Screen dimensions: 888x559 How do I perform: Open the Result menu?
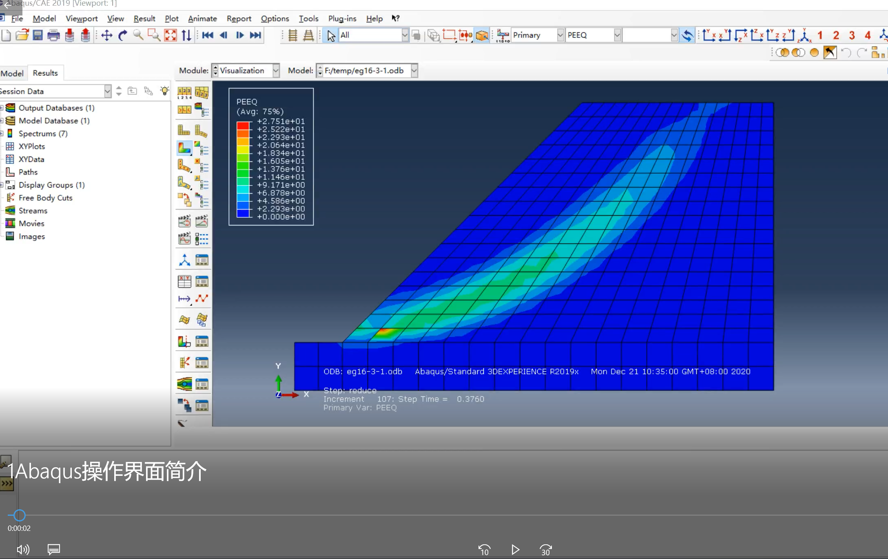coord(144,18)
